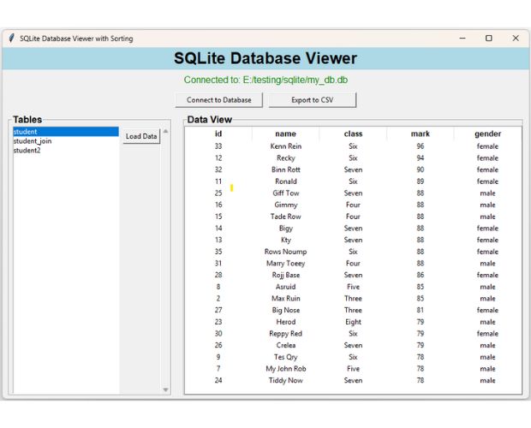
Task: Click the Eight class cell in Herod row
Action: point(353,322)
